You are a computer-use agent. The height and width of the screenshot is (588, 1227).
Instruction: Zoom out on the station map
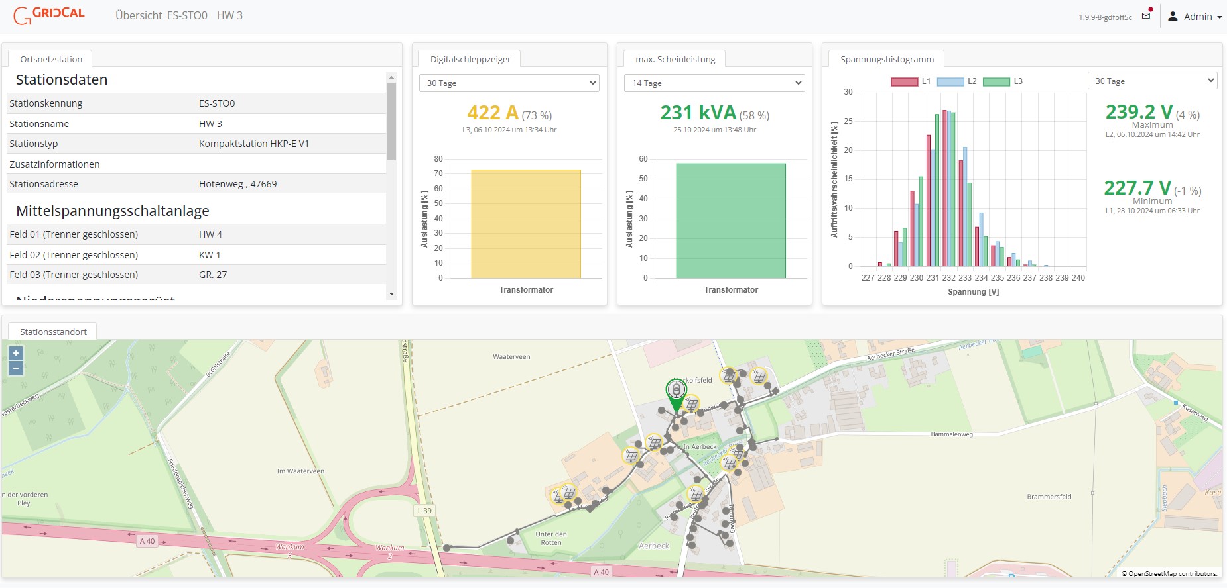(x=16, y=368)
